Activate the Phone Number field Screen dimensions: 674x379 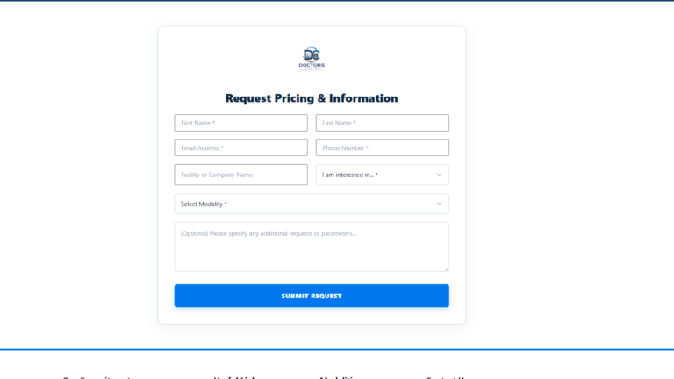(382, 147)
